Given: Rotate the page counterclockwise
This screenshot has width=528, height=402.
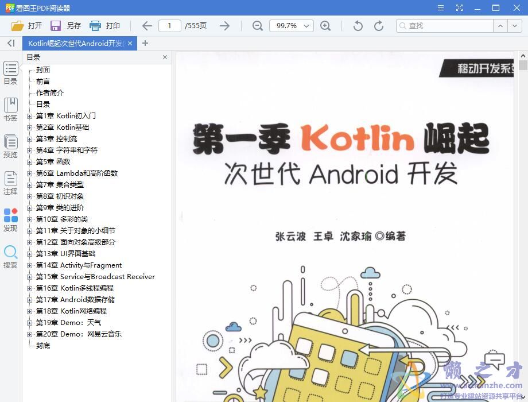Looking at the screenshot, I should point(358,26).
